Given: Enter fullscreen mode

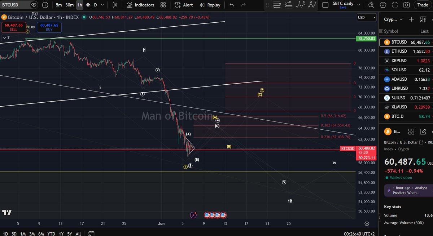Looking at the screenshot, I should (395, 5).
